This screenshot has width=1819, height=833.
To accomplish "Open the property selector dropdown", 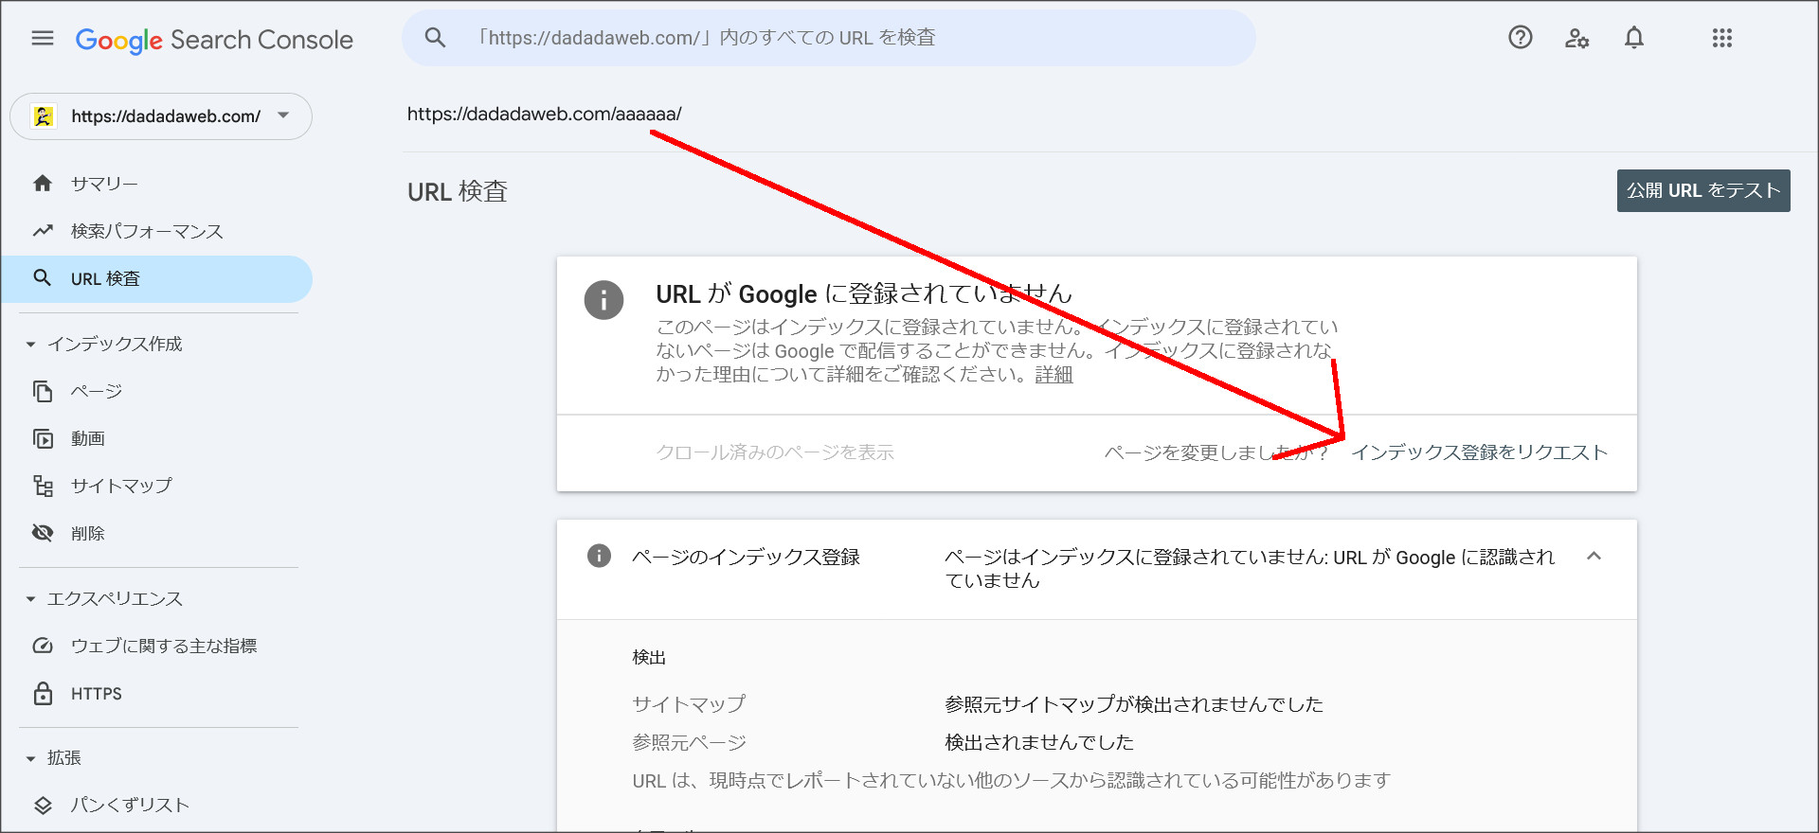I will [161, 116].
